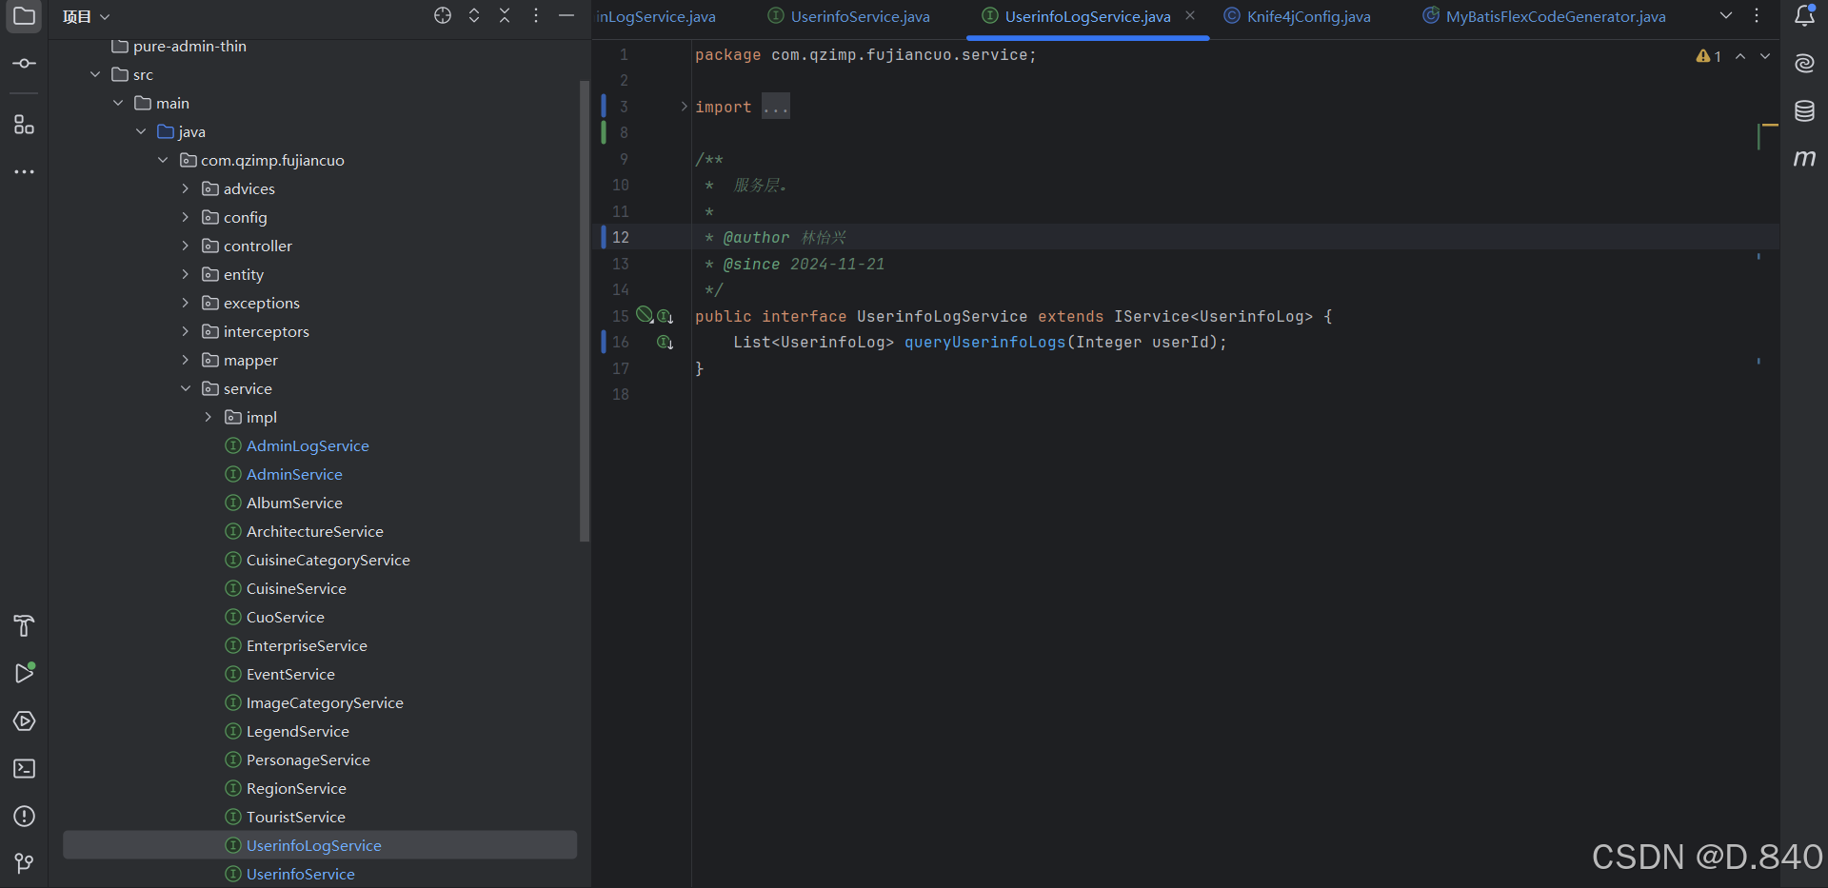Select UserinfoService in the project tree

tap(300, 874)
